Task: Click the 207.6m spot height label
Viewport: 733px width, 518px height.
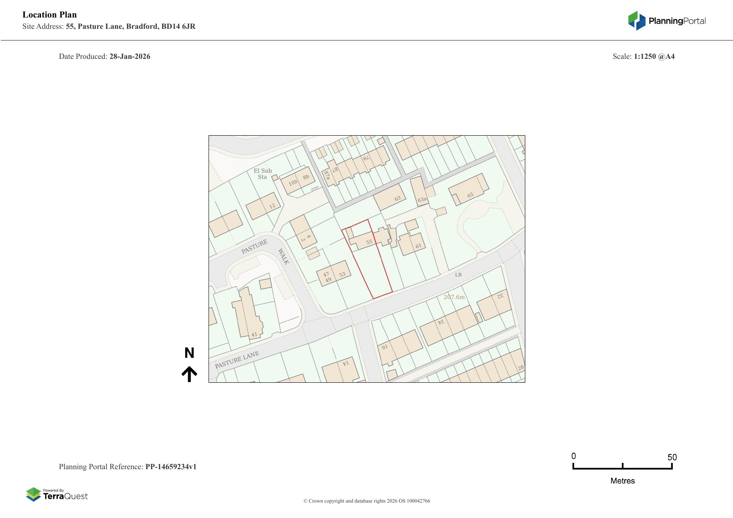Action: [x=454, y=297]
